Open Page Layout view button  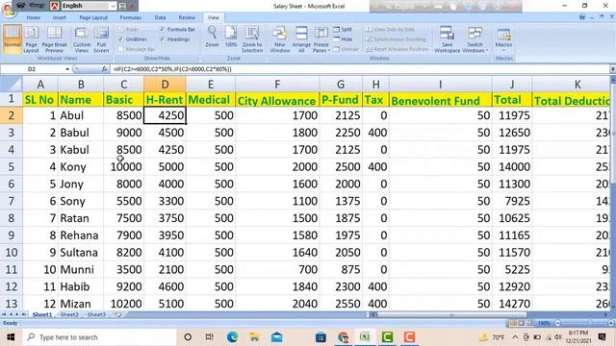click(31, 38)
